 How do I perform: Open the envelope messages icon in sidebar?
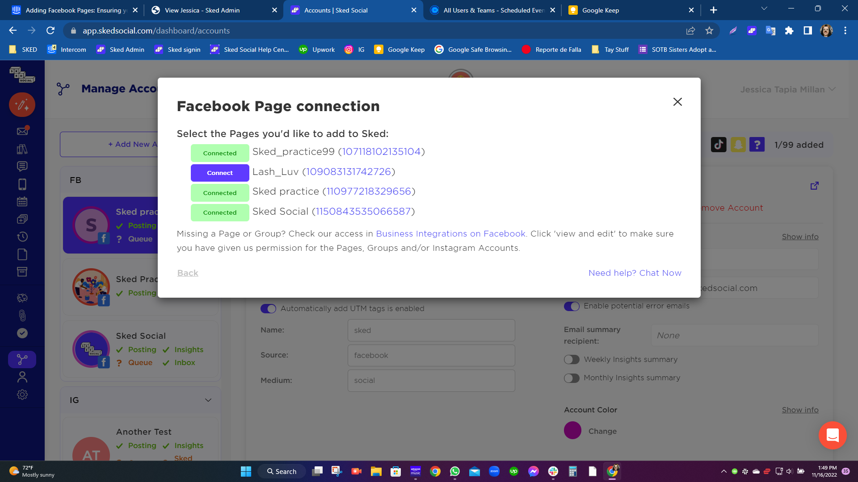[22, 131]
